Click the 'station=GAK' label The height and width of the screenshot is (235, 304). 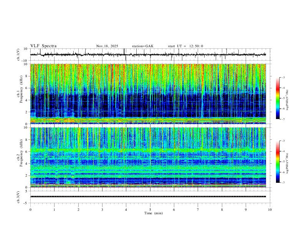coord(143,46)
